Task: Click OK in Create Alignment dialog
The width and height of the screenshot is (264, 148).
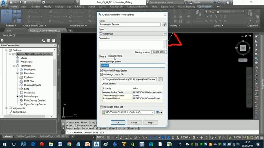Action: 118,123
